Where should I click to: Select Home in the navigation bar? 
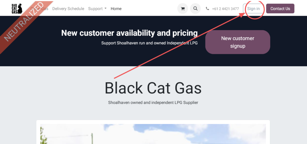point(116,9)
